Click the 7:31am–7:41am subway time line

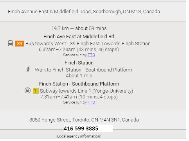pyautogui.click(x=79, y=97)
